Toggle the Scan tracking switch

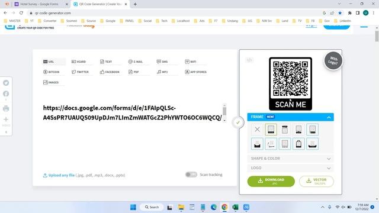coord(191,175)
